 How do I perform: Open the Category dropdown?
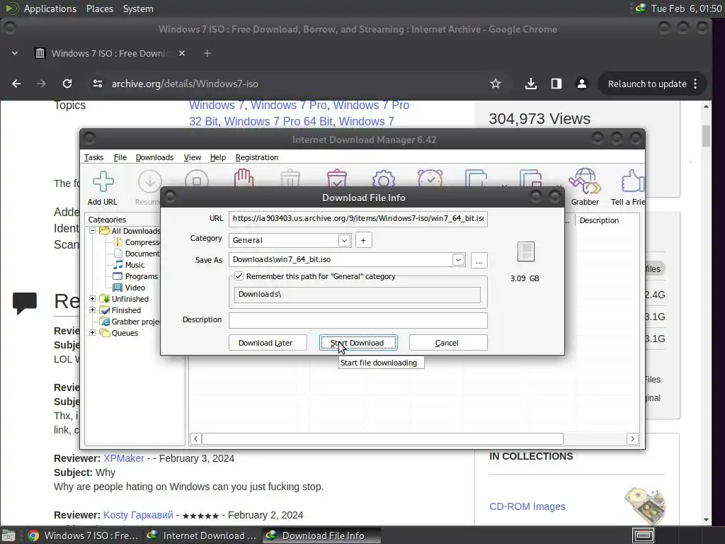pyautogui.click(x=344, y=241)
